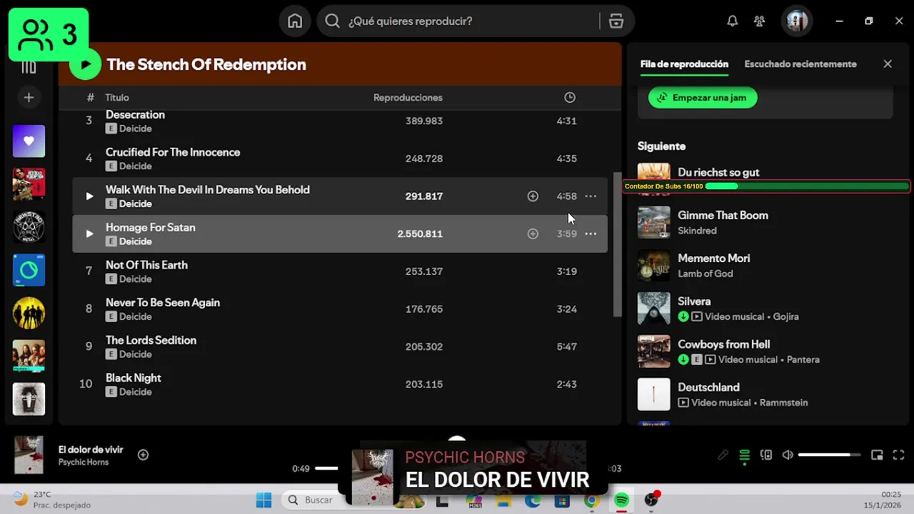Enter full screen mode icon

[x=899, y=455]
